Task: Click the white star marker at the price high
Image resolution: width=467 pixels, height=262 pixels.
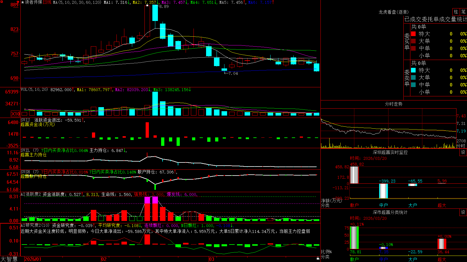Action: click(147, 6)
